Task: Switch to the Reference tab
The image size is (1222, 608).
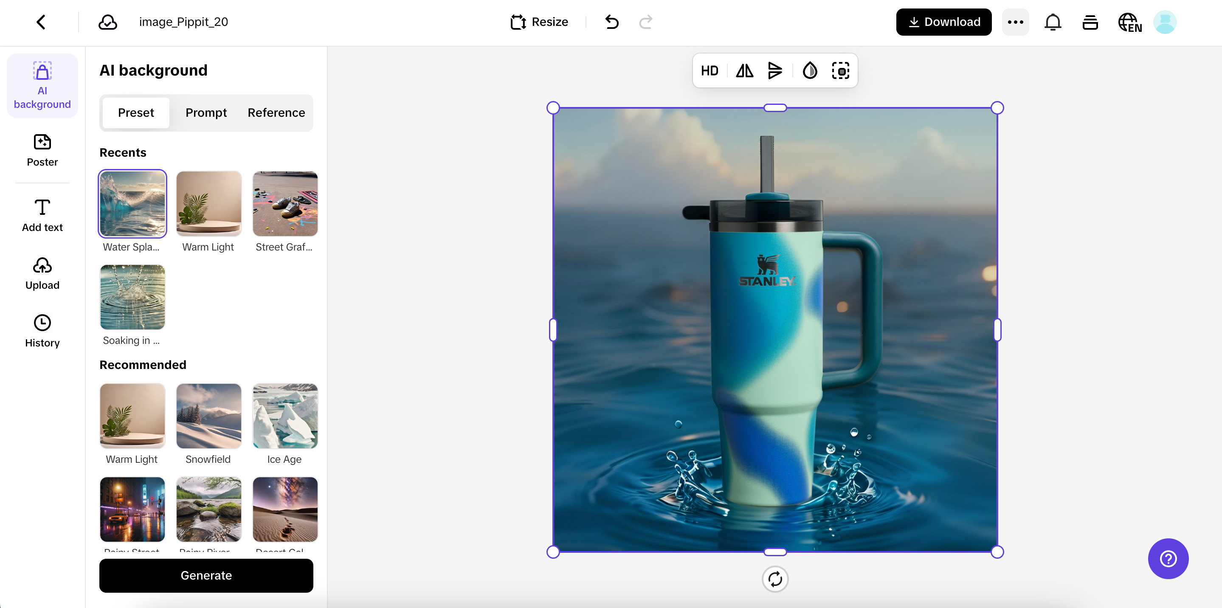Action: point(276,113)
